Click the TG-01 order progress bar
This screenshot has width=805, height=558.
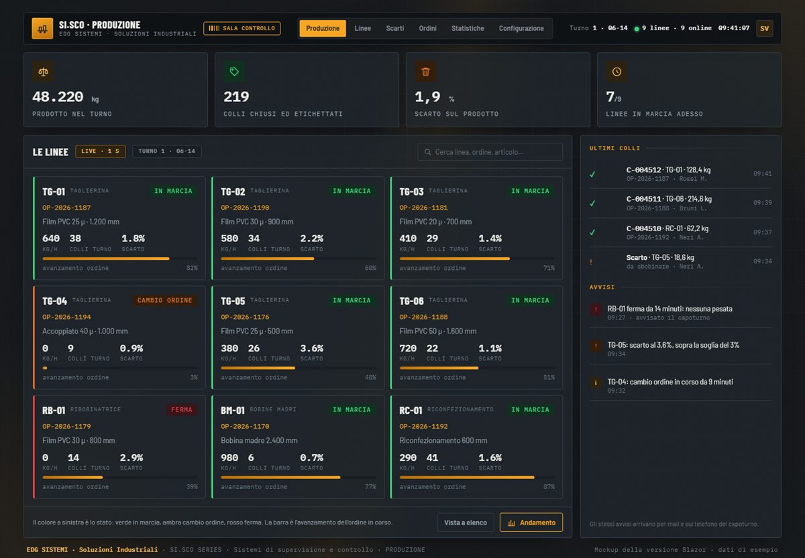click(120, 259)
